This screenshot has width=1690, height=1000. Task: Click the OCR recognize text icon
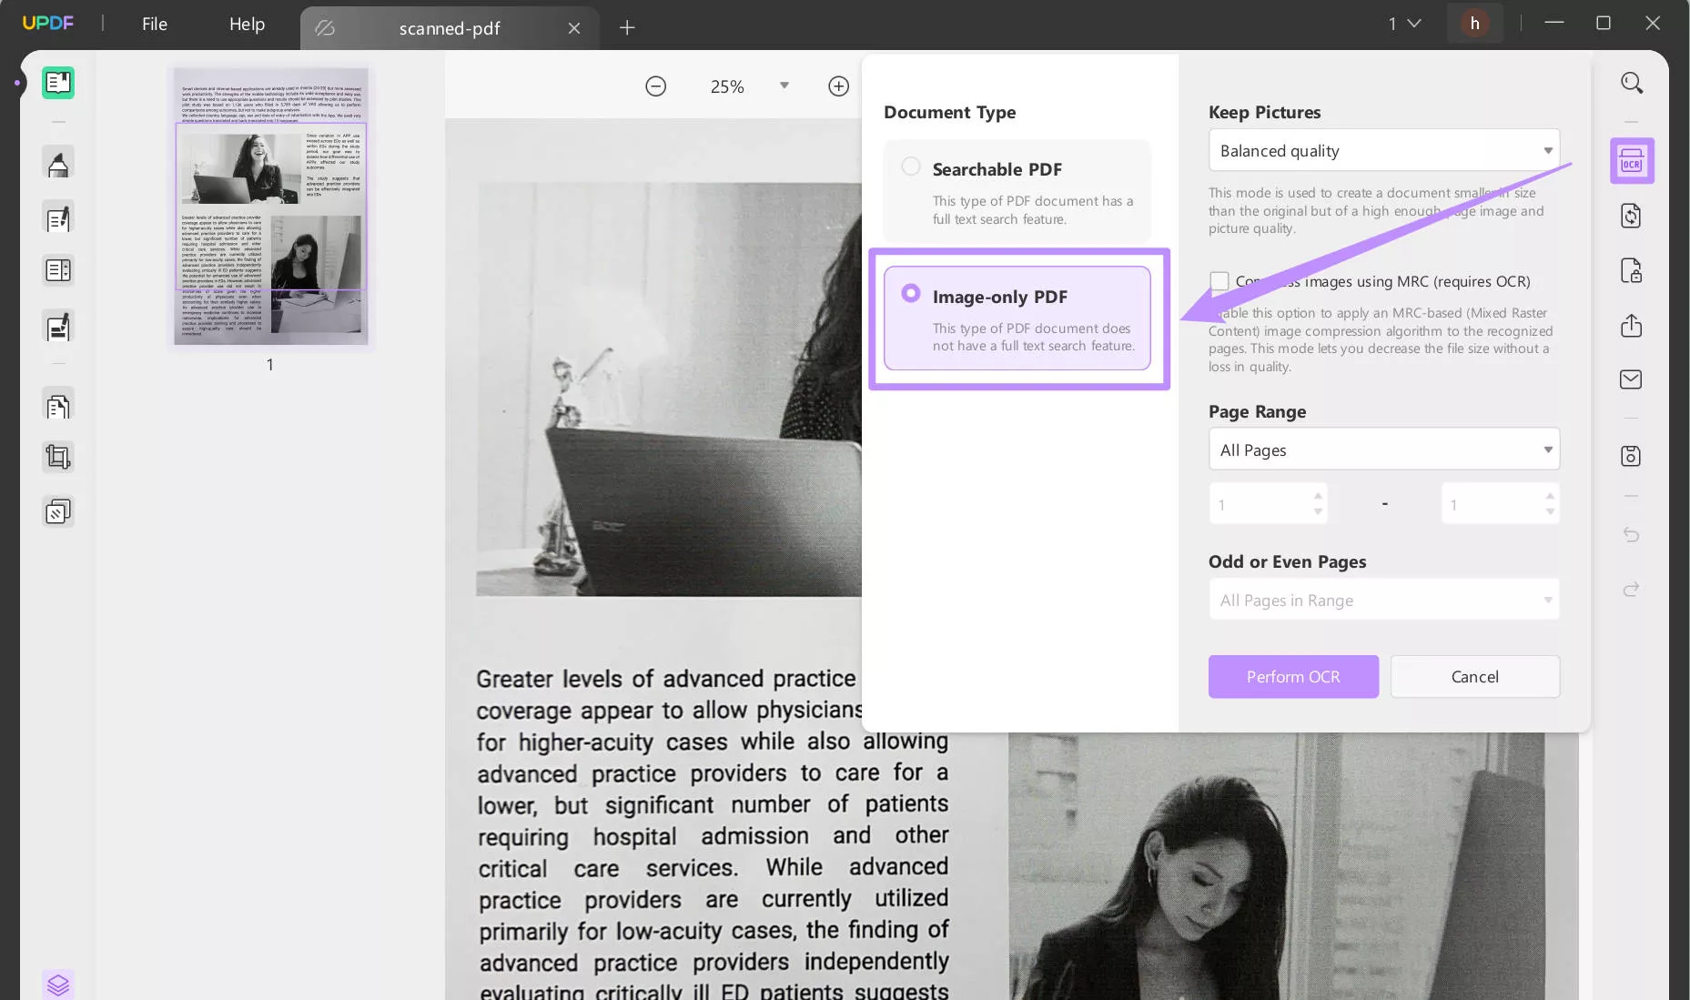[1632, 162]
